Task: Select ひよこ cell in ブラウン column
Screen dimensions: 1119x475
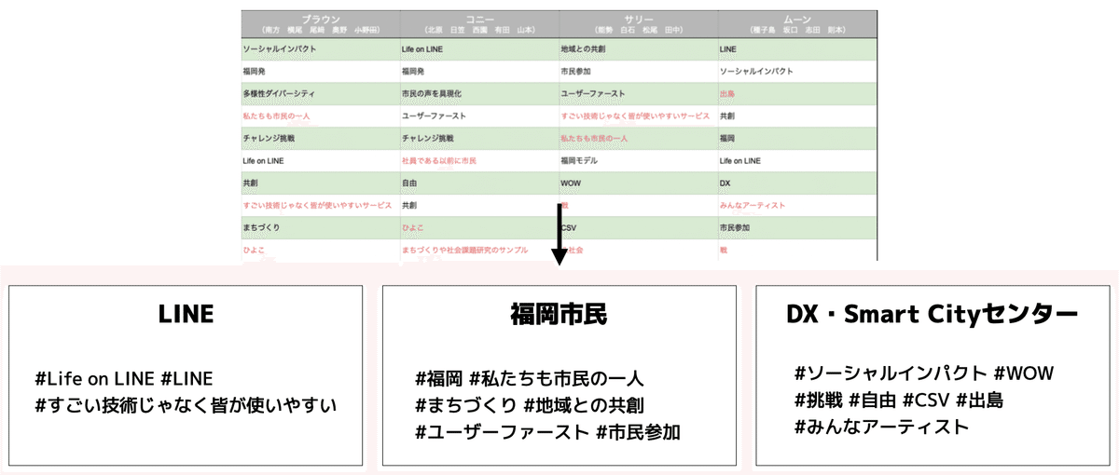Action: 320,250
